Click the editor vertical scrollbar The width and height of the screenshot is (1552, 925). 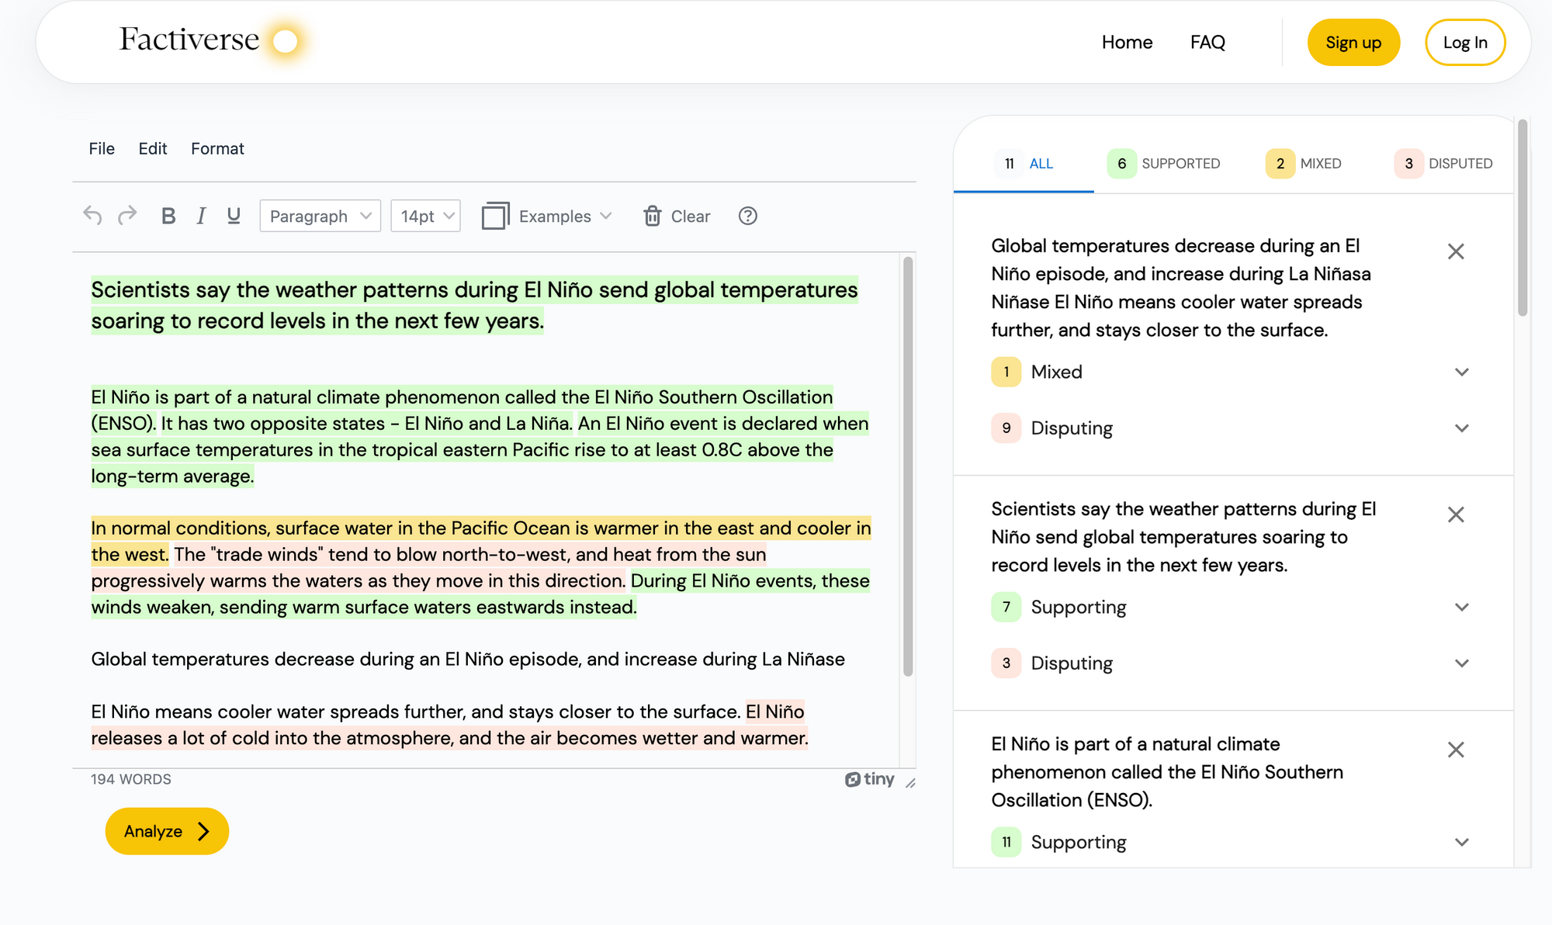[907, 466]
